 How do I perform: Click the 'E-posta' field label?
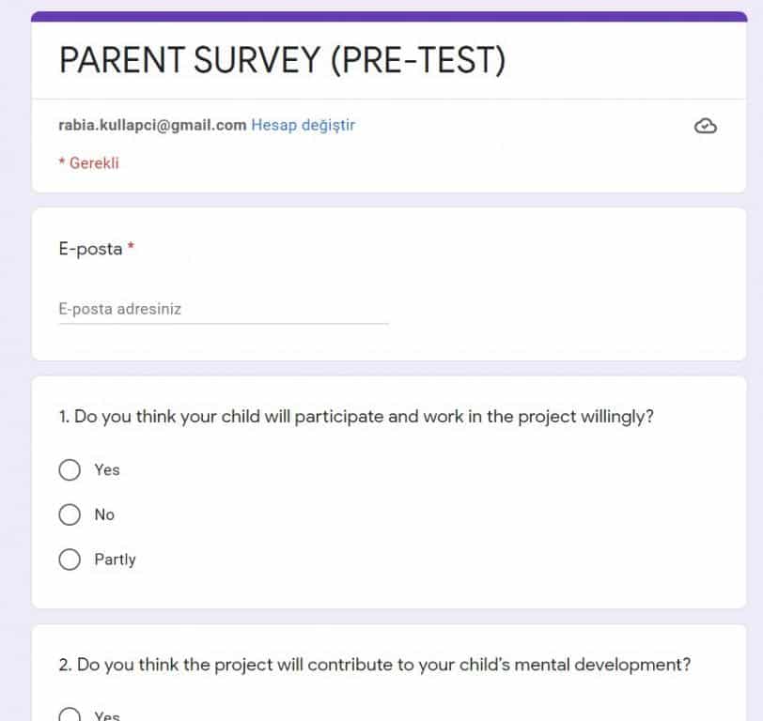tap(90, 249)
